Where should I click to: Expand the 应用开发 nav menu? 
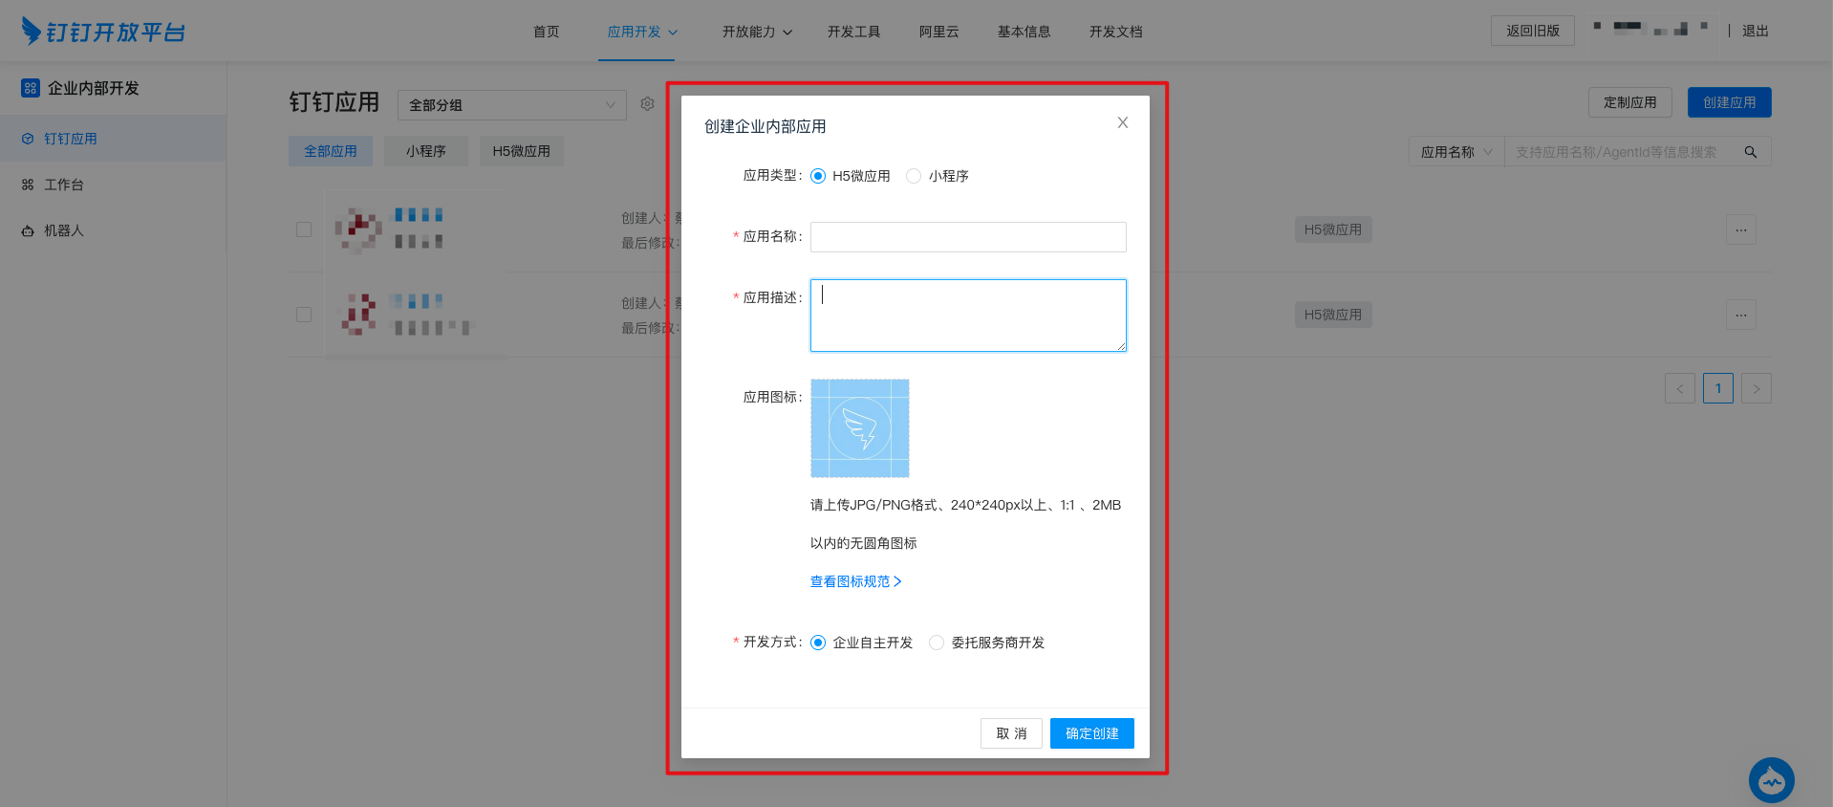[x=643, y=32]
